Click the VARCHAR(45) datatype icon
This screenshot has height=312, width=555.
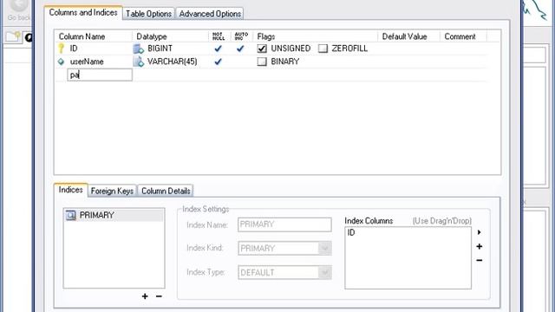(138, 62)
